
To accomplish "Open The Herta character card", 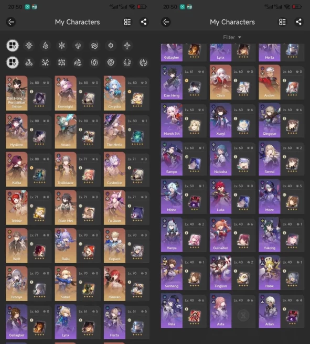I will [x=114, y=131].
